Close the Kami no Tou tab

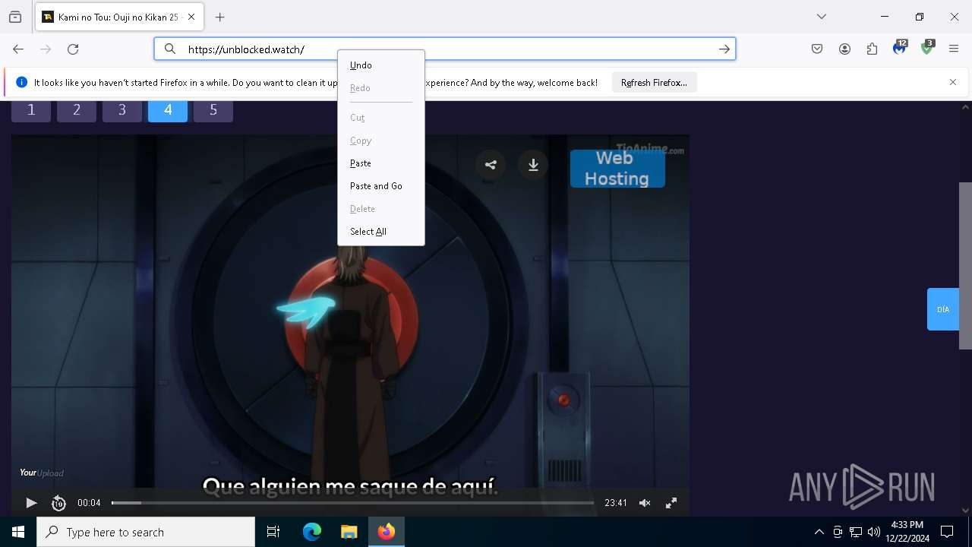point(191,17)
